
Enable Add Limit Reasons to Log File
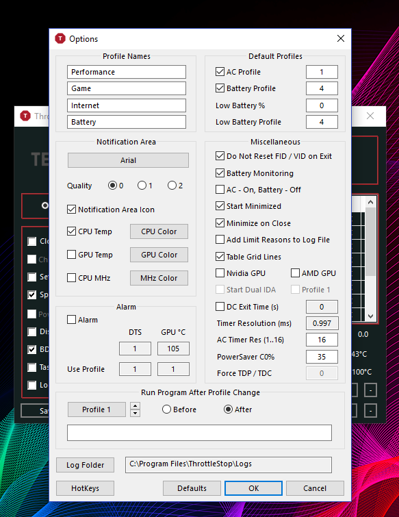(220, 240)
